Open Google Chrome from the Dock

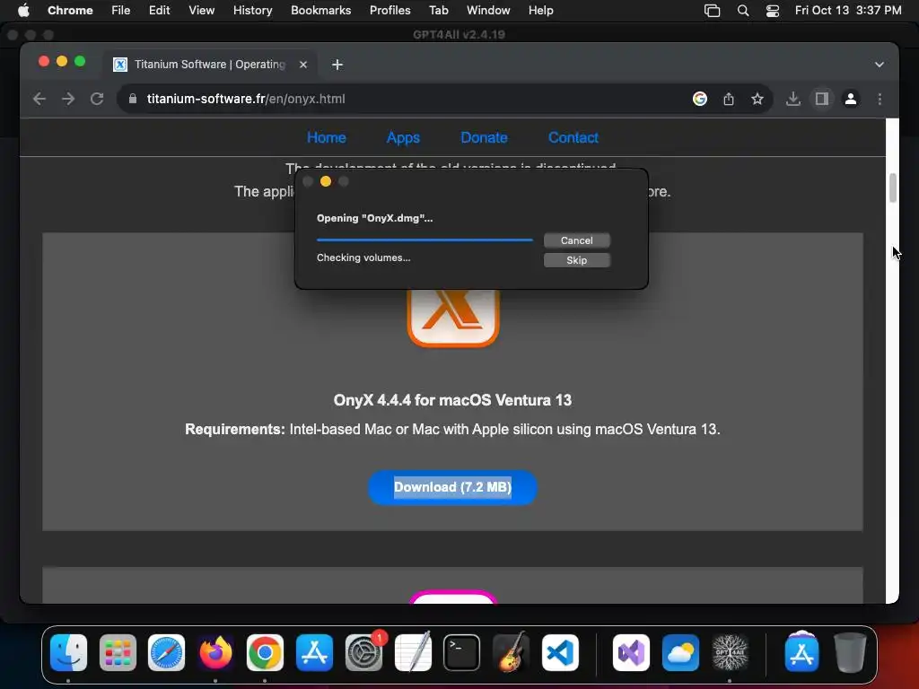(265, 653)
